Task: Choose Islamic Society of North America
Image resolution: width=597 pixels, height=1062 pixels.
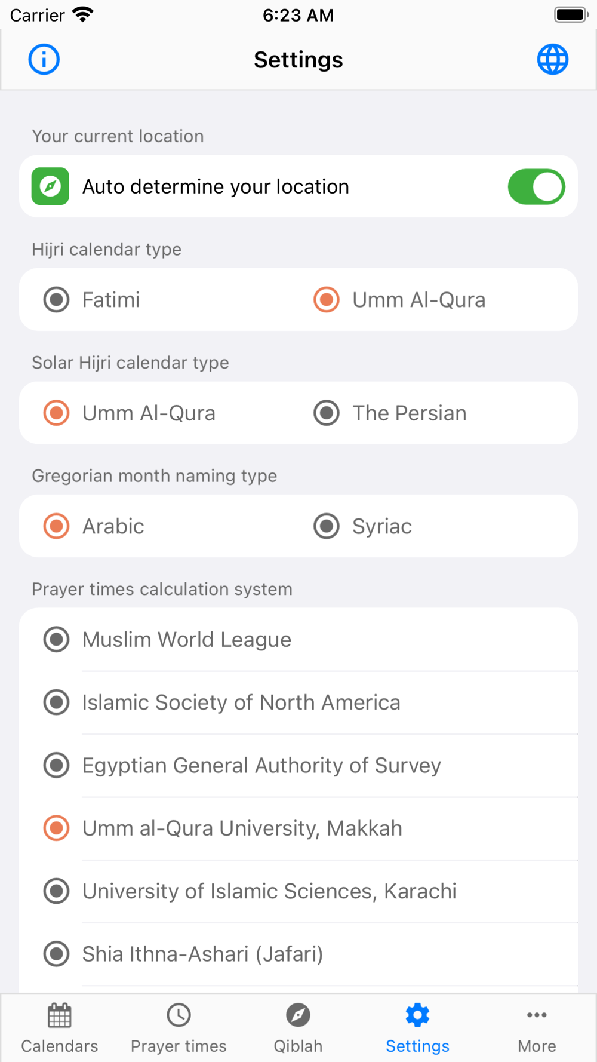Action: pos(57,702)
